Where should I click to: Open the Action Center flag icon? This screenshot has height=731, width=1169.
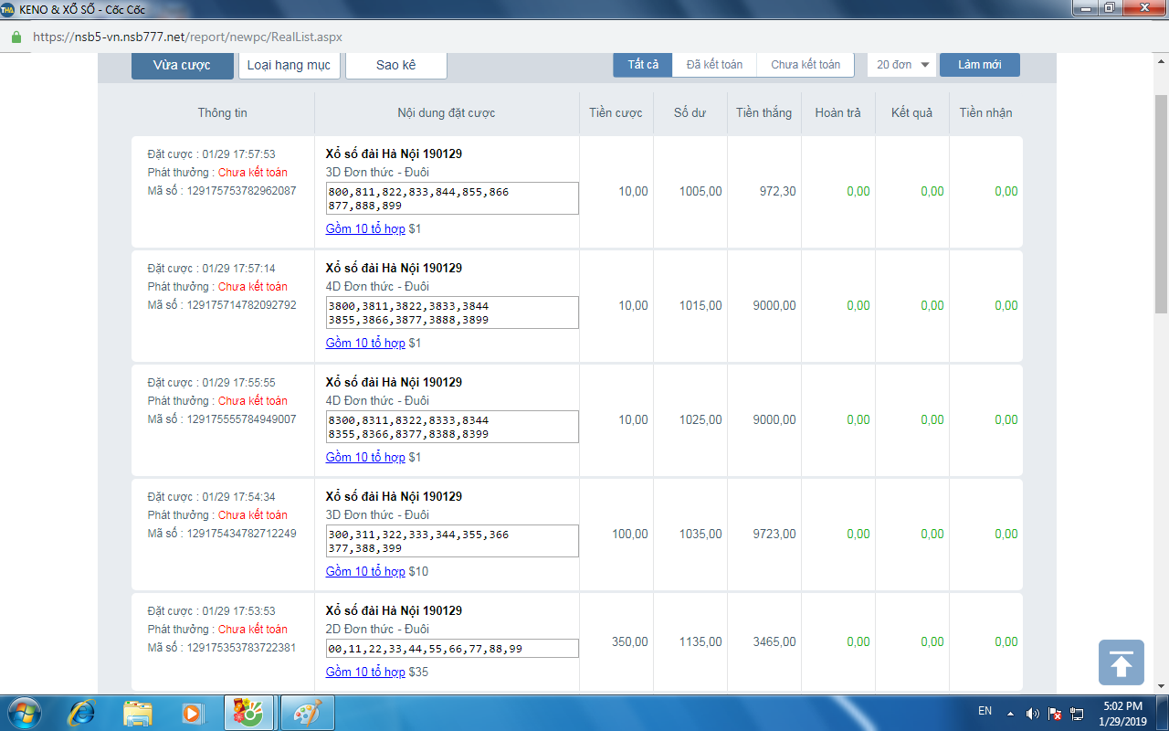(x=1055, y=713)
